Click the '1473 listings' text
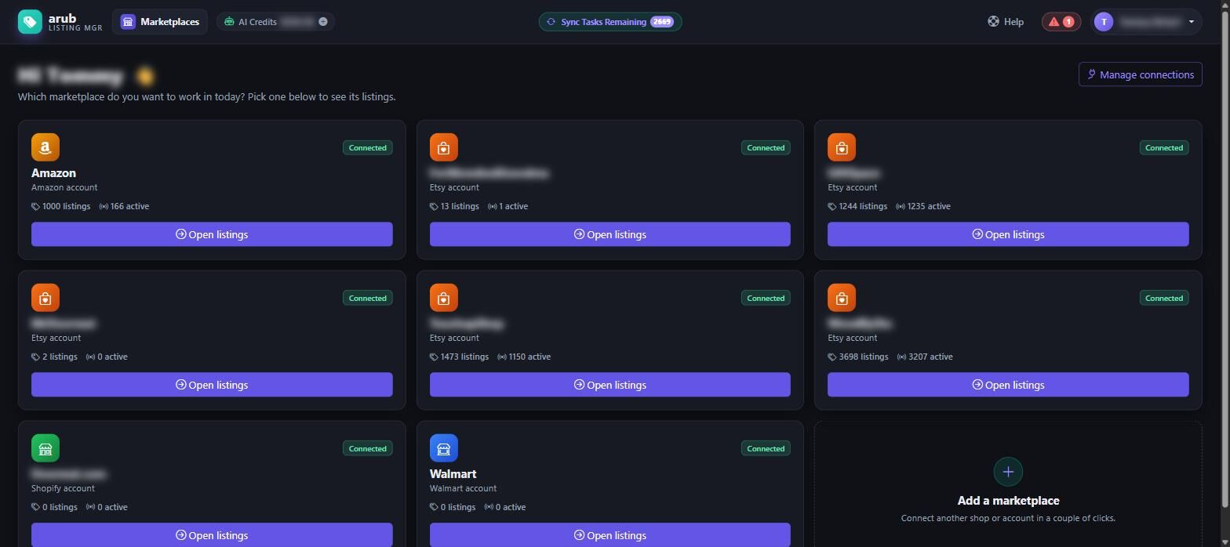The width and height of the screenshot is (1230, 547). 464,357
